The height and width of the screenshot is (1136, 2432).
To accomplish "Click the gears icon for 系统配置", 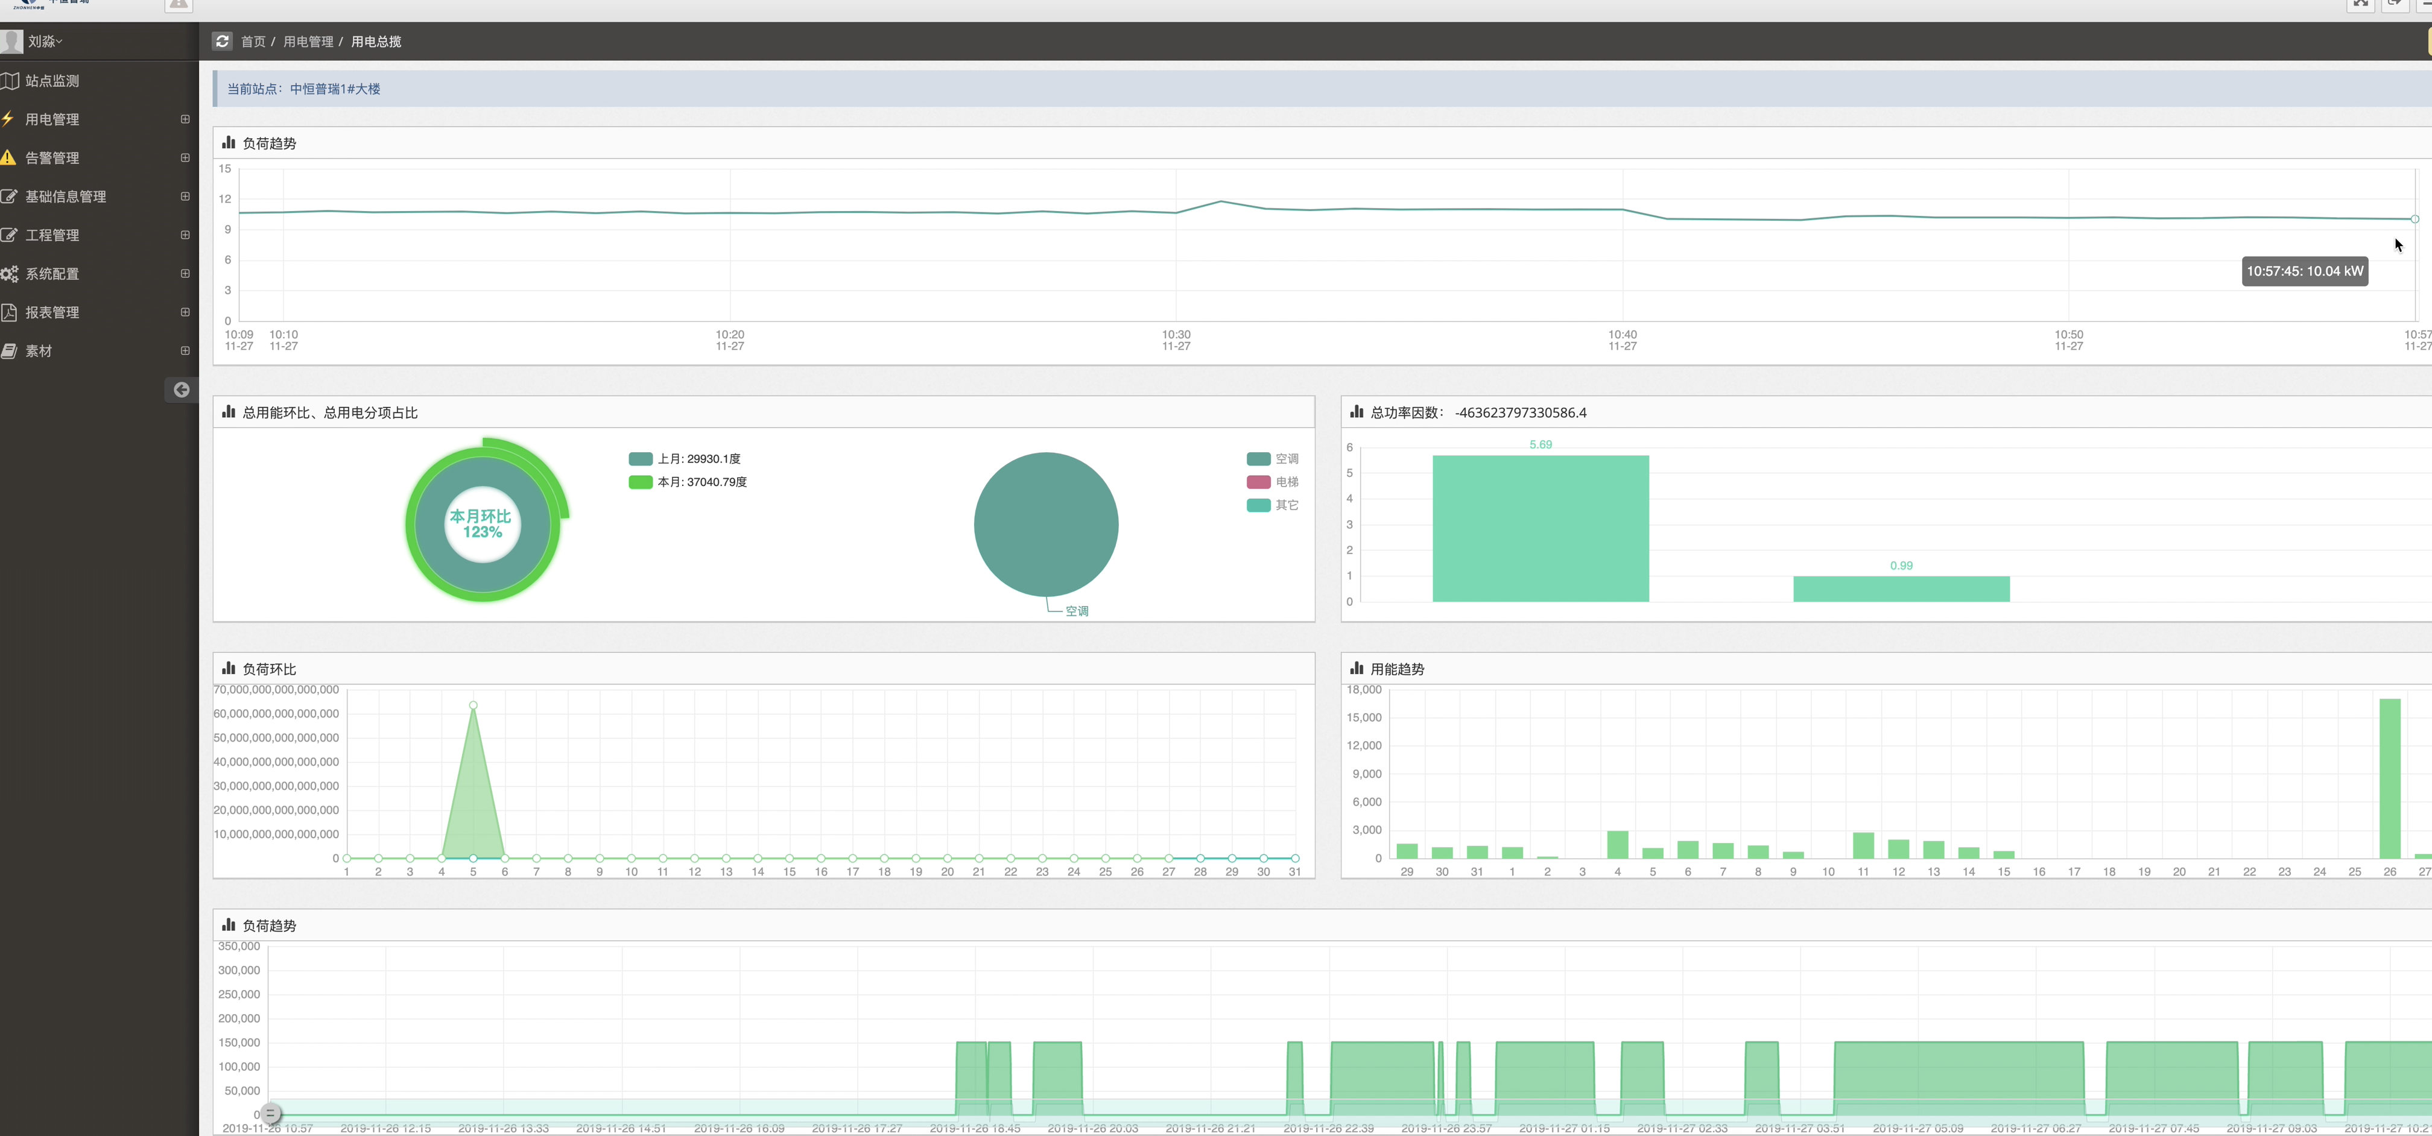I will pos(10,274).
